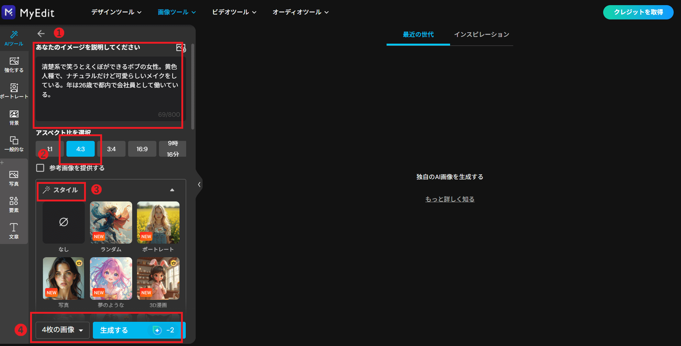Open the もっと詳しく知る link
This screenshot has height=346, width=681.
449,199
